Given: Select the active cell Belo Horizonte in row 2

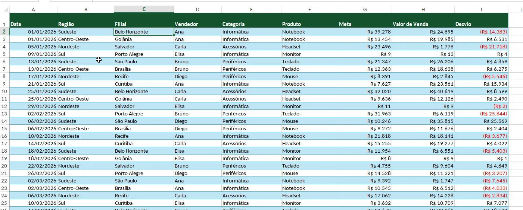Looking at the screenshot, I should pyautogui.click(x=144, y=32).
